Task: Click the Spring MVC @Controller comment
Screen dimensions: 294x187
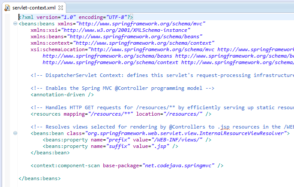Action: tap(122, 88)
